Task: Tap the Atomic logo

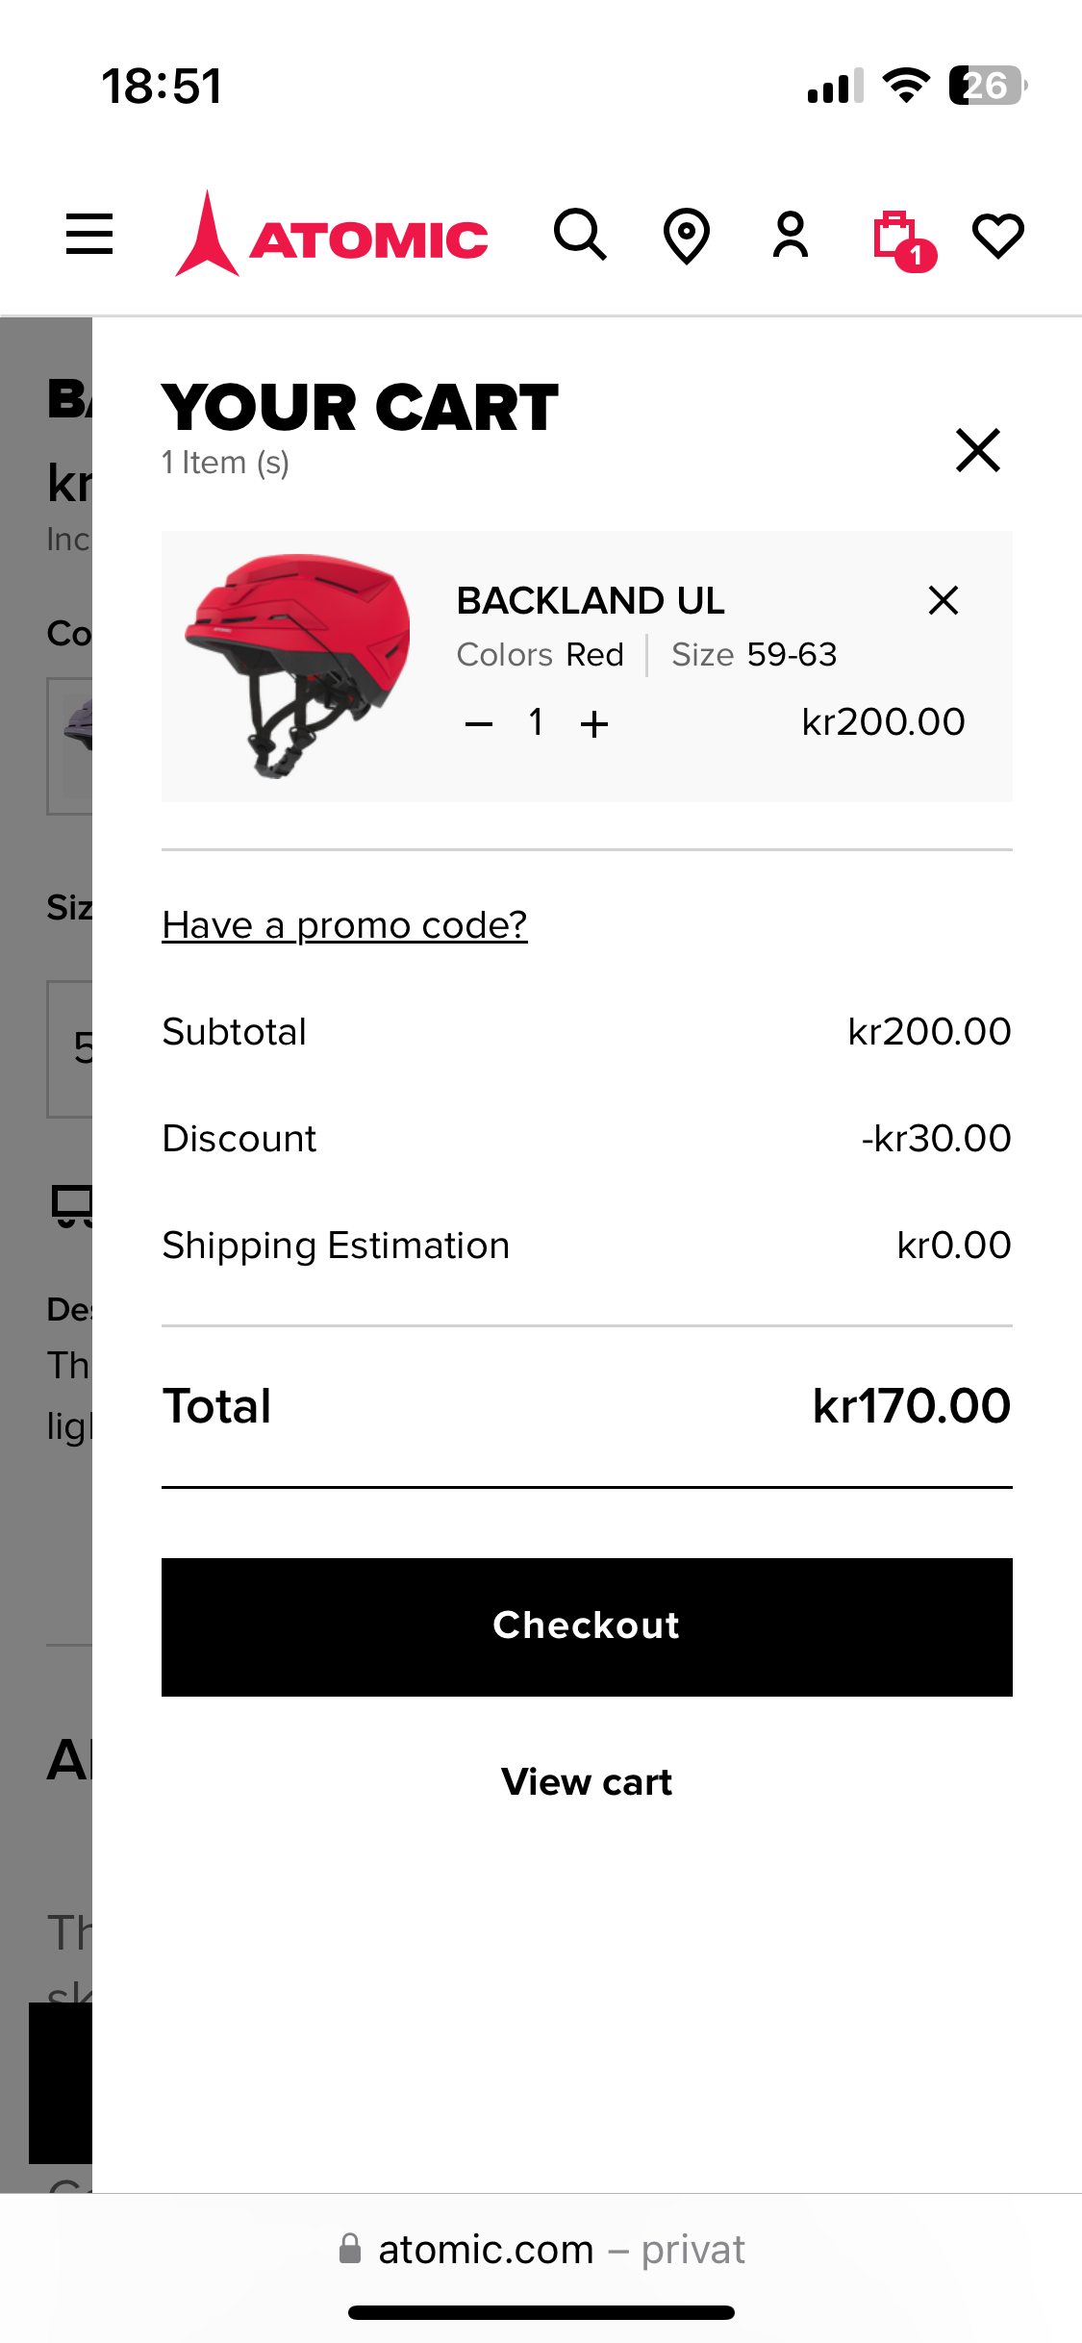Action: (332, 235)
